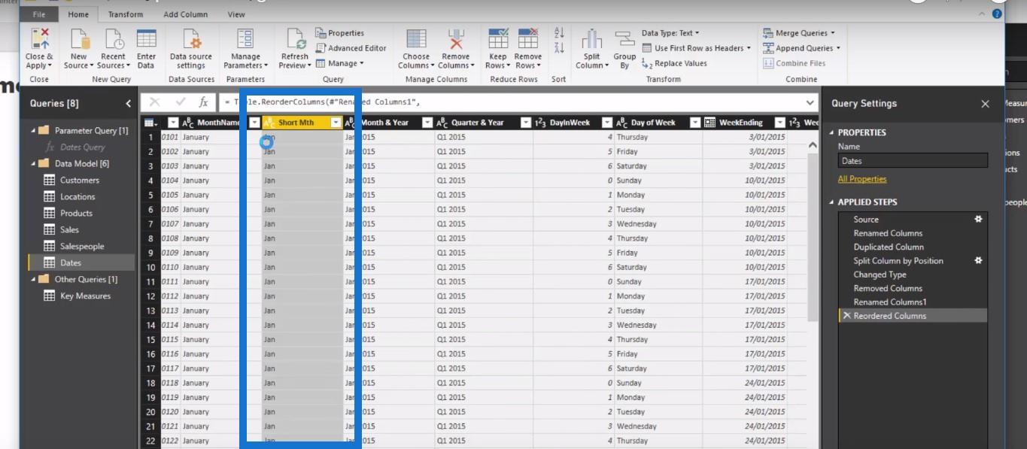Collapse the Data Model folder
The image size is (1027, 449).
pyautogui.click(x=34, y=163)
